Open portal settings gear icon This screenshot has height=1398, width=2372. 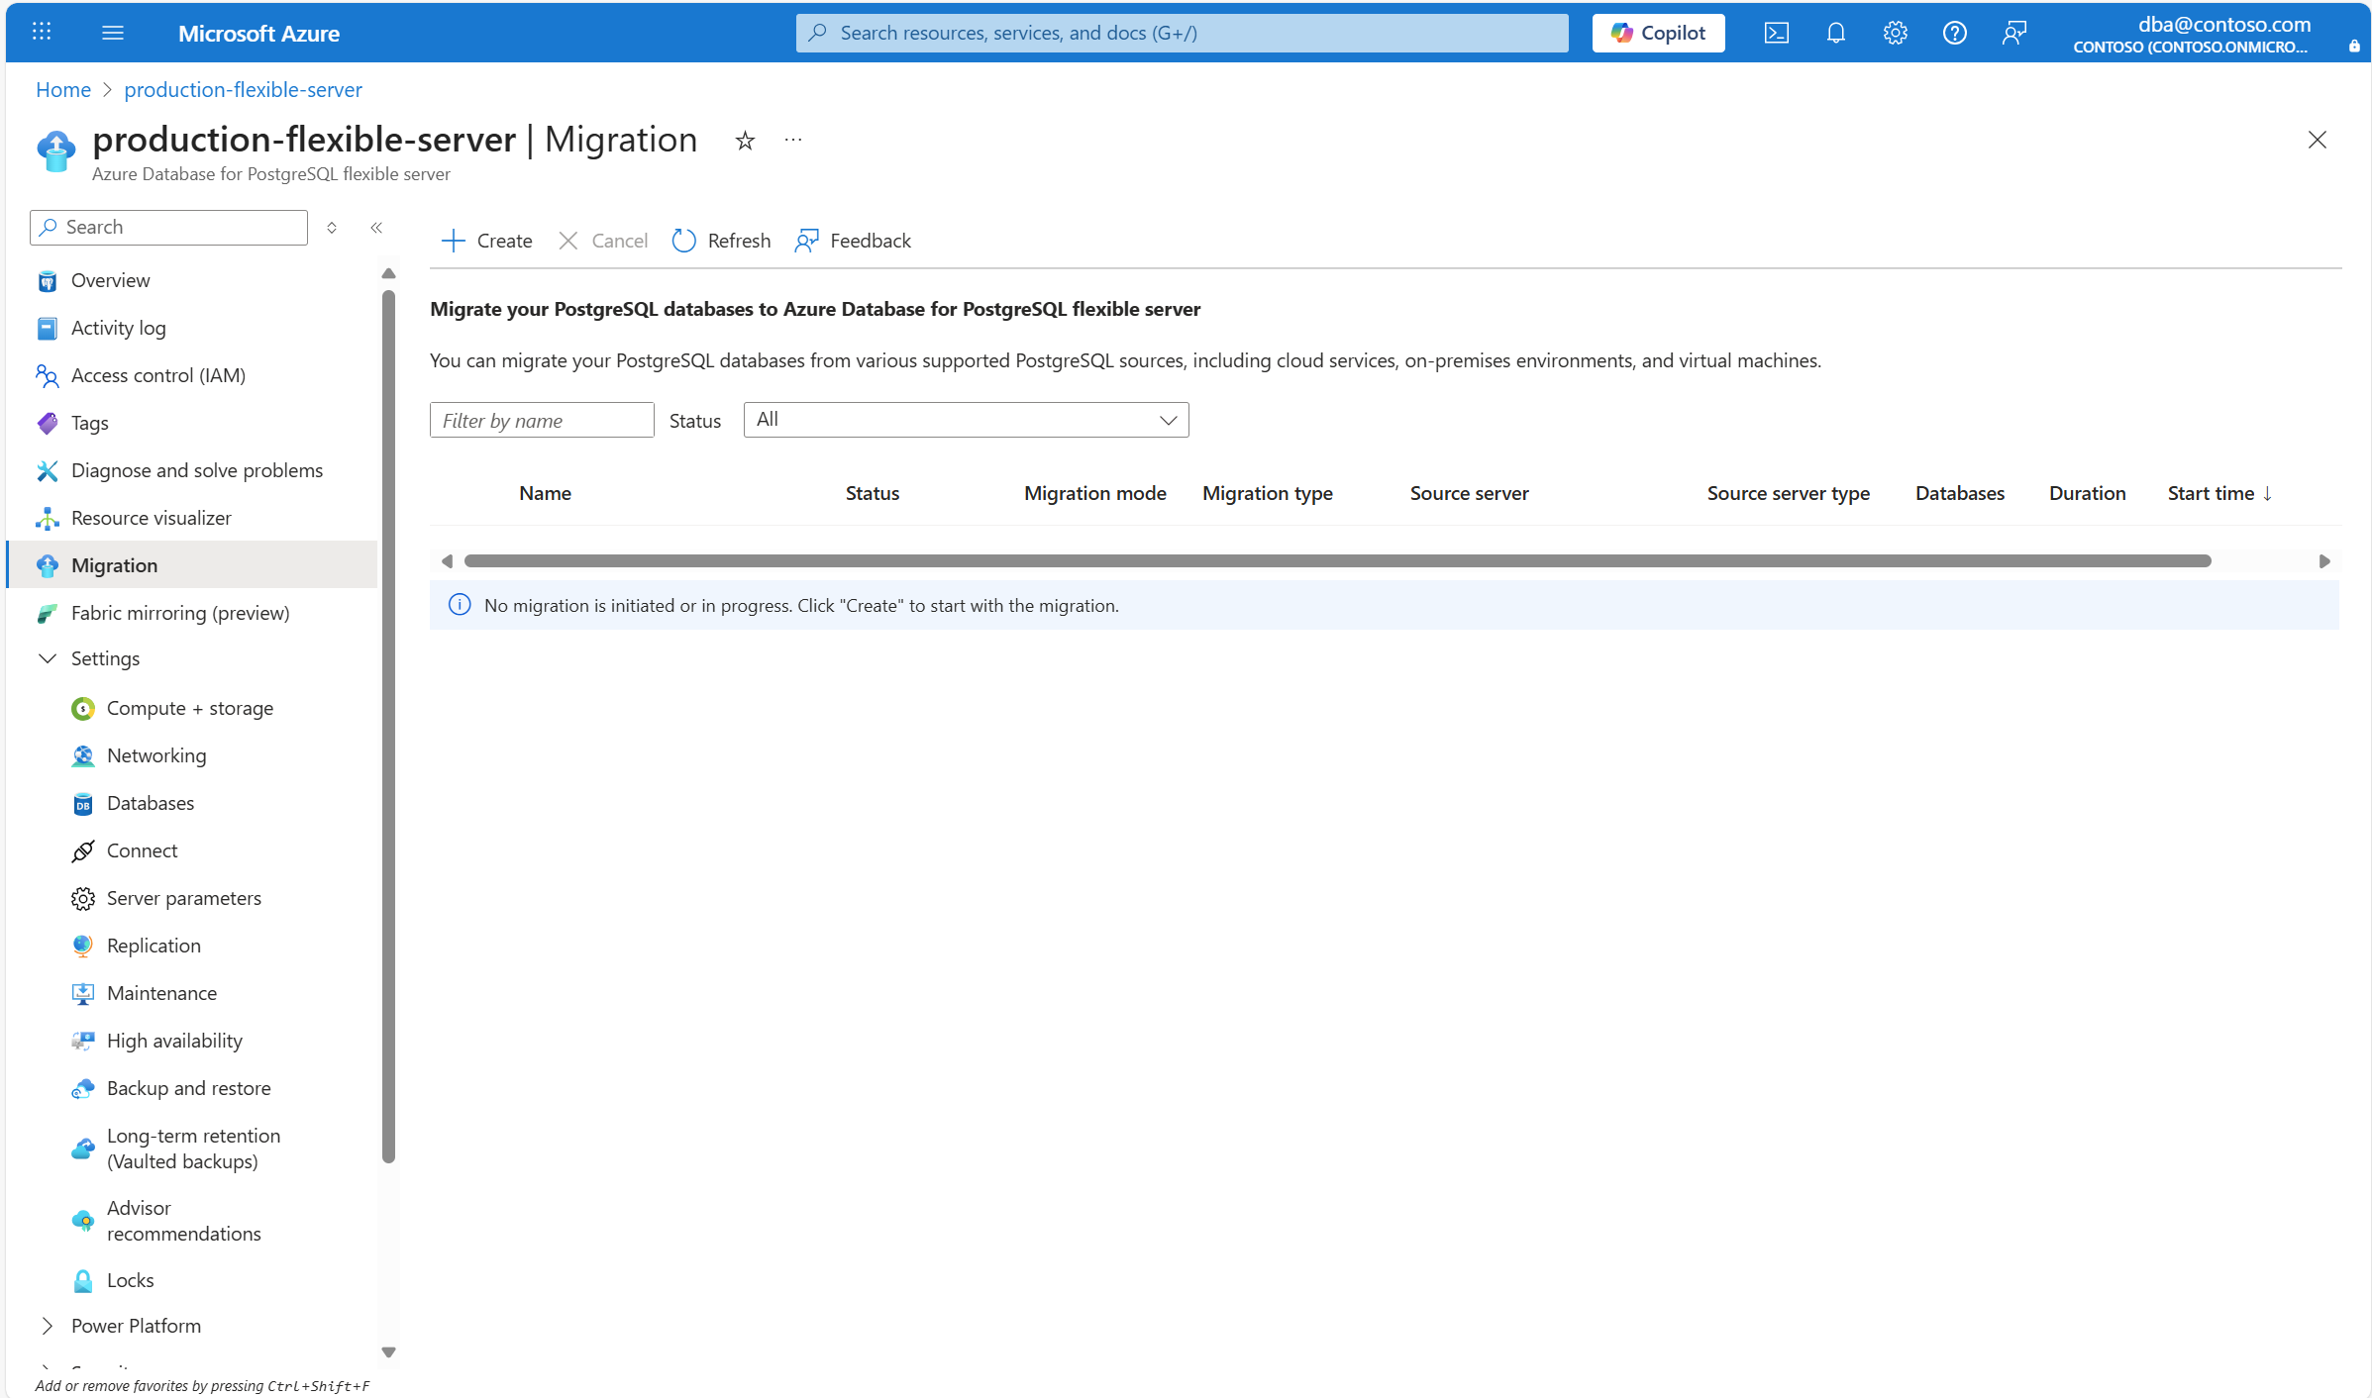point(1895,33)
